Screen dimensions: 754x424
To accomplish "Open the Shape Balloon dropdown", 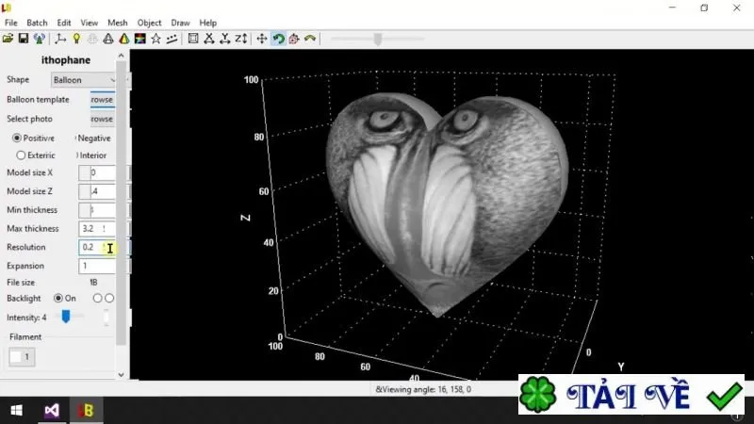I will (83, 80).
